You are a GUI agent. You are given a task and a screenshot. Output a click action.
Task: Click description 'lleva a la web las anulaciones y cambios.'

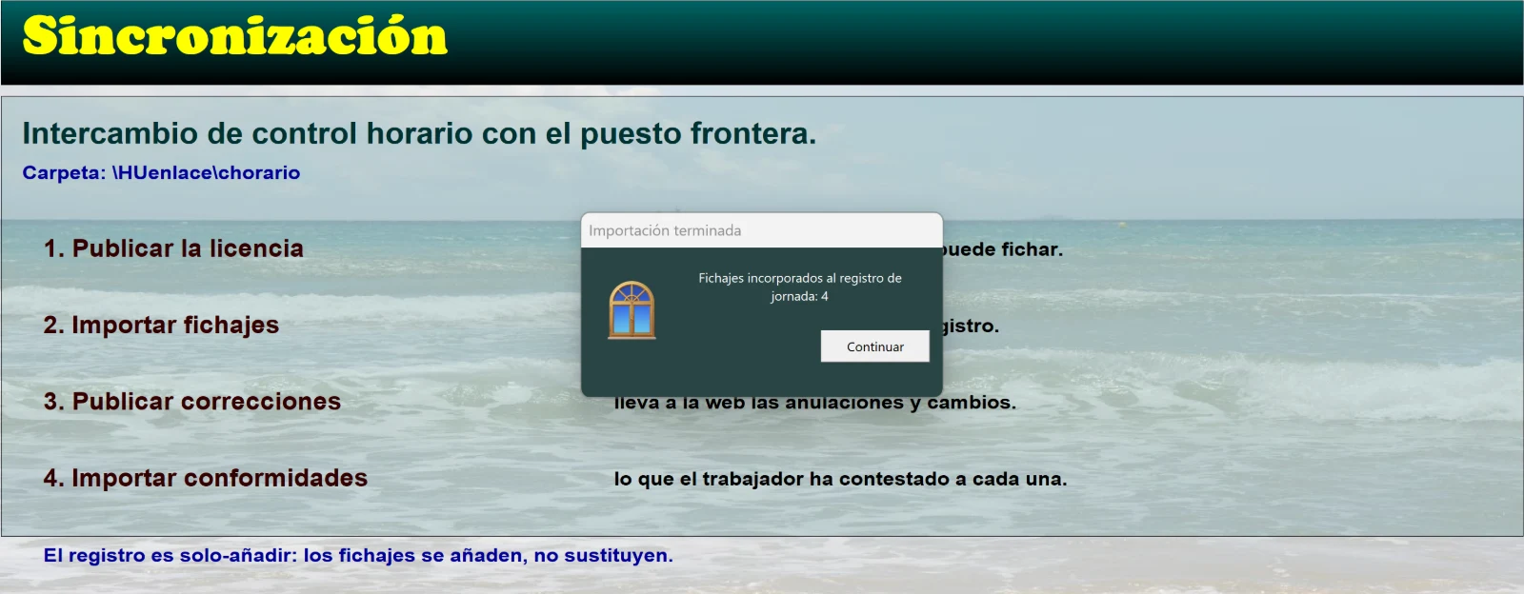pos(815,404)
